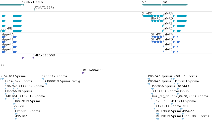Click the 348104 feature label
The image size is (212, 120).
point(11,96)
